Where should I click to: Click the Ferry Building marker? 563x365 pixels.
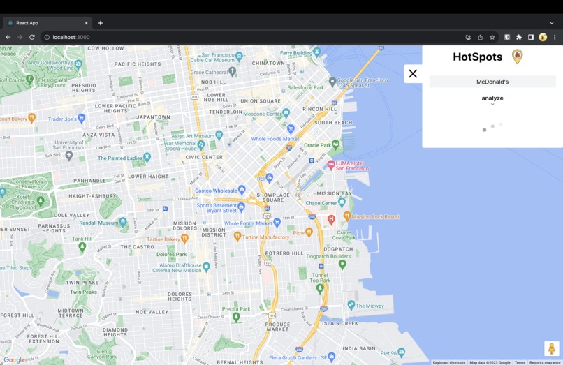tap(316, 52)
